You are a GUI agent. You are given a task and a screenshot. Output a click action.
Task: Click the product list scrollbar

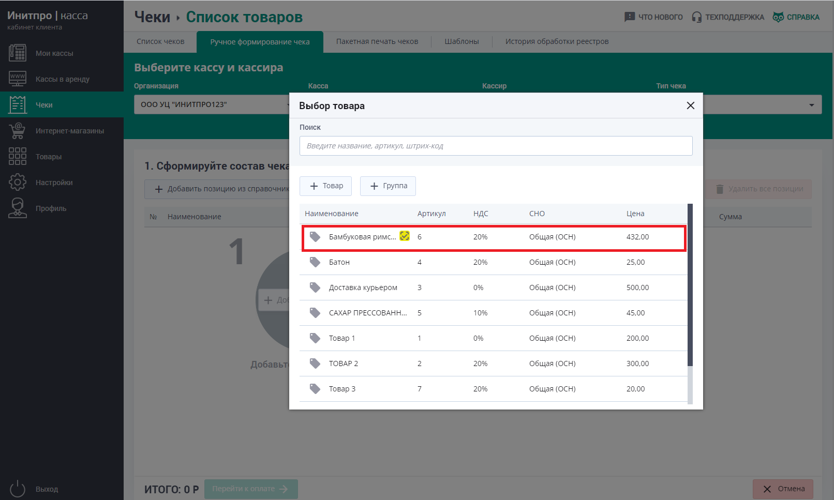[x=690, y=284]
